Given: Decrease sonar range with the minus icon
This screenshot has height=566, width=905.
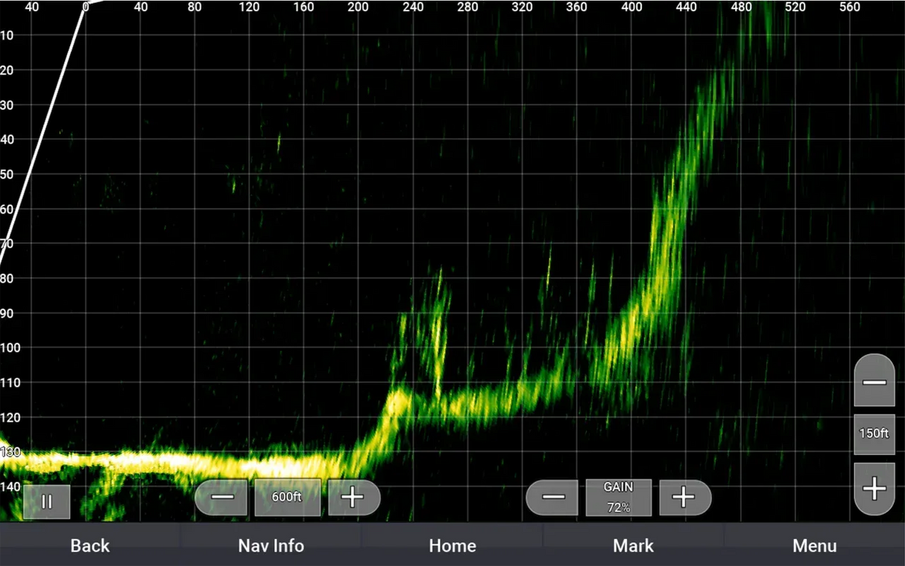Looking at the screenshot, I should 221,497.
